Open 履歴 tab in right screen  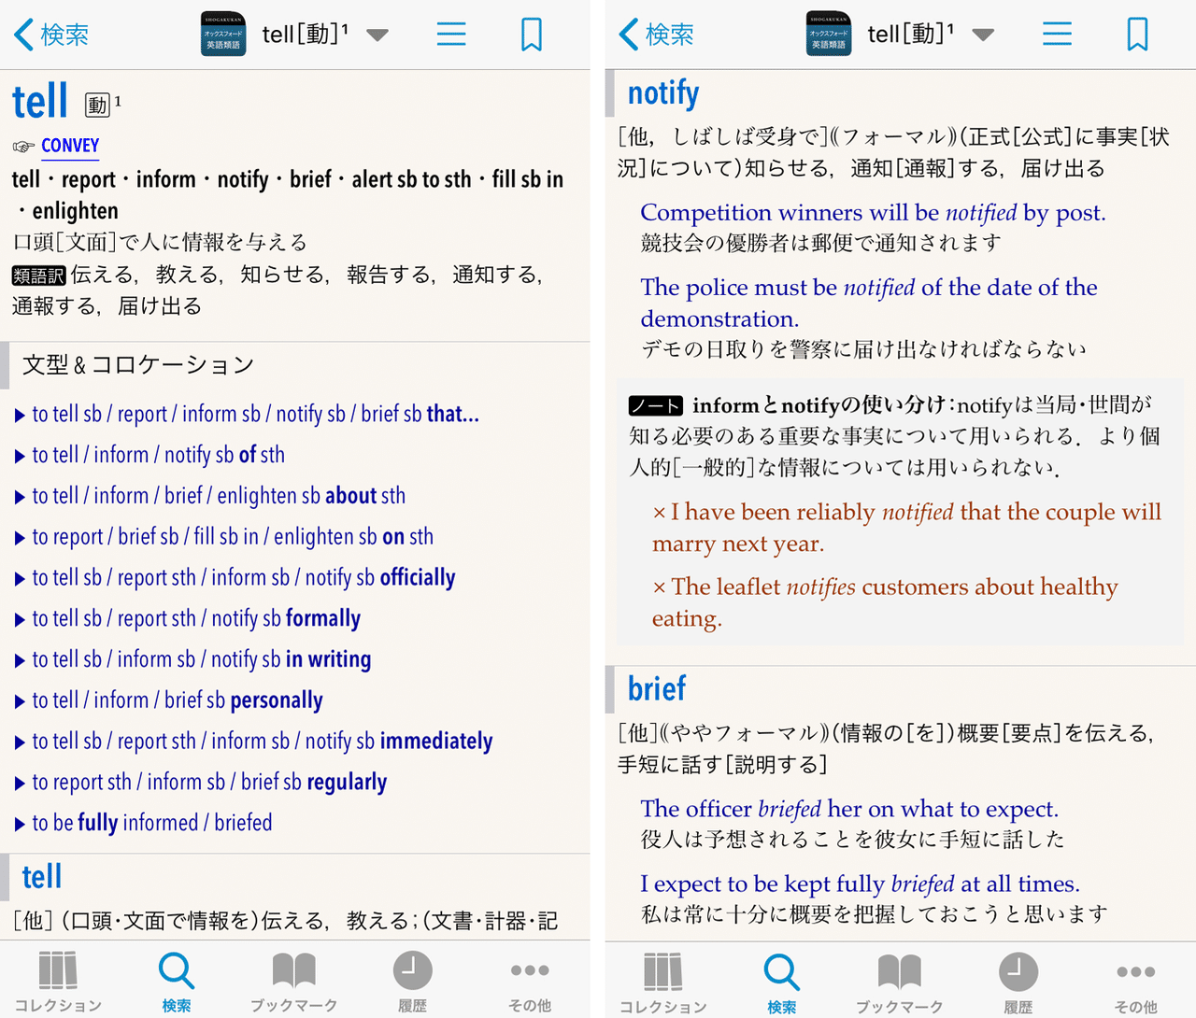(x=1018, y=983)
